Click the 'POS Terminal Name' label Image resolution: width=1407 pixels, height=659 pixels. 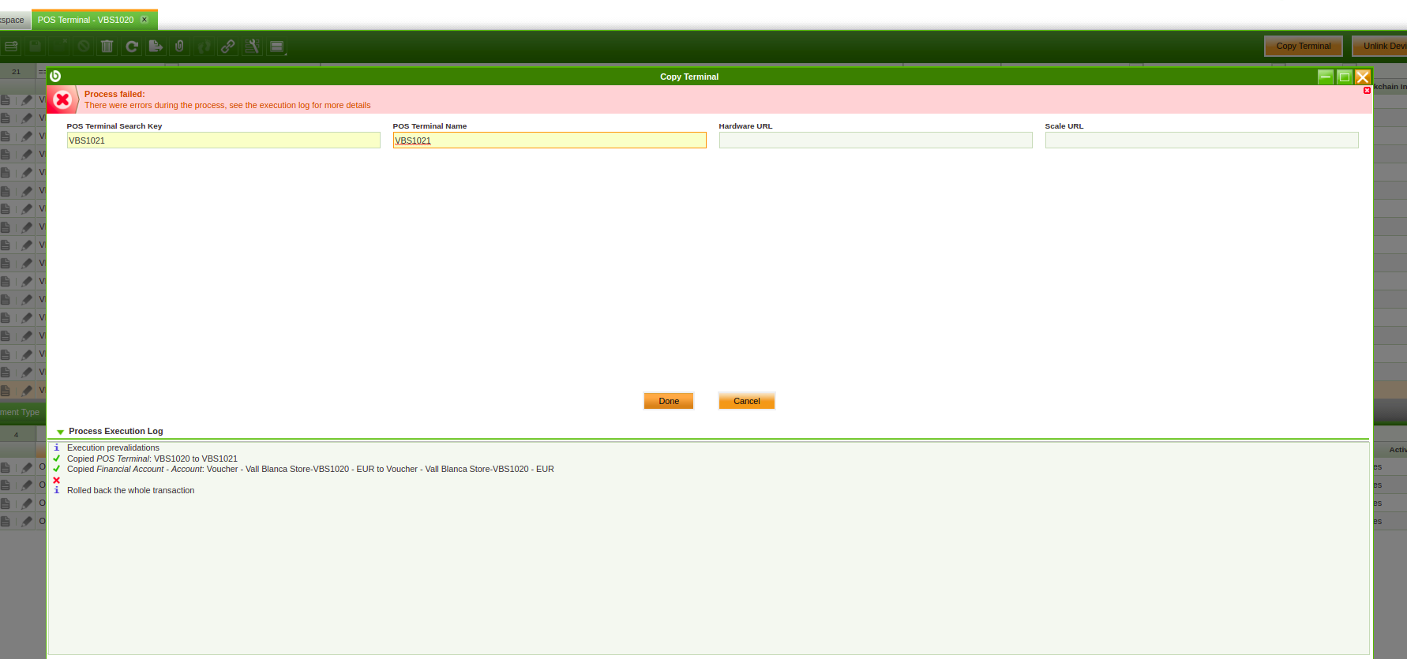(x=430, y=126)
